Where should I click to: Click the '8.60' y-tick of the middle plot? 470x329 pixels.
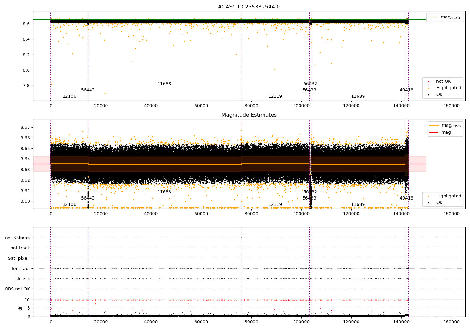(x=25, y=201)
